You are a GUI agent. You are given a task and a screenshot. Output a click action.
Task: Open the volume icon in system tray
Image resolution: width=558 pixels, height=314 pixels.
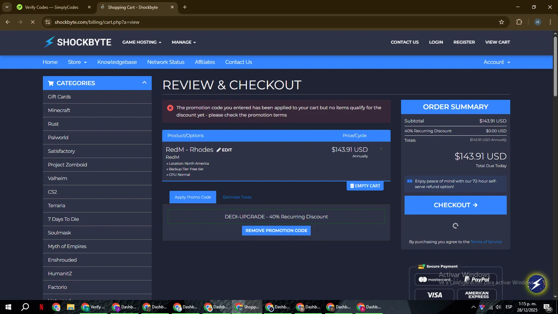(498, 307)
